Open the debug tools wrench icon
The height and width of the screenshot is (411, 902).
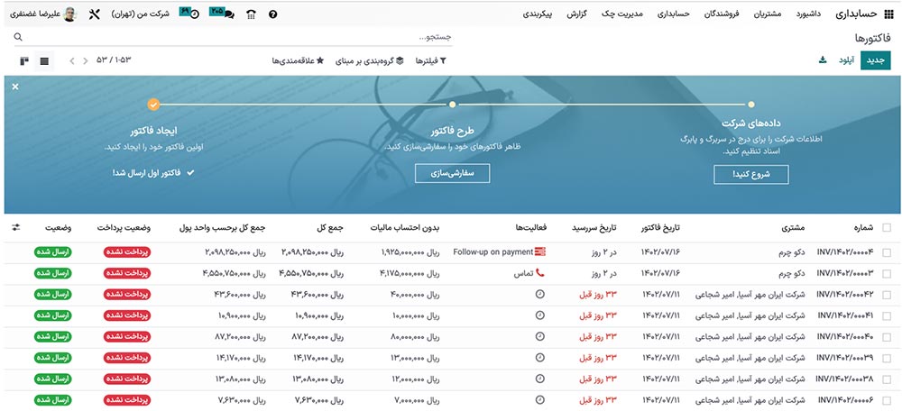(x=94, y=14)
